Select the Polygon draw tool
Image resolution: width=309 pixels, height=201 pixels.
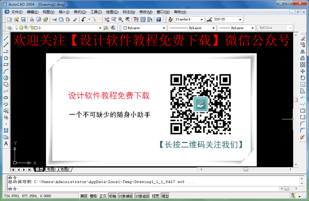[6, 58]
